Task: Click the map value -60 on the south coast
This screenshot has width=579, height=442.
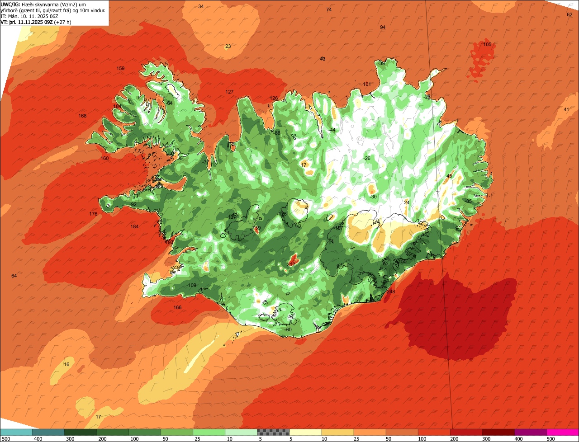Action: pyautogui.click(x=288, y=329)
